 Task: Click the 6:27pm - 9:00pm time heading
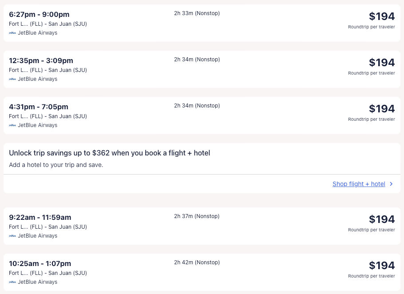(39, 15)
